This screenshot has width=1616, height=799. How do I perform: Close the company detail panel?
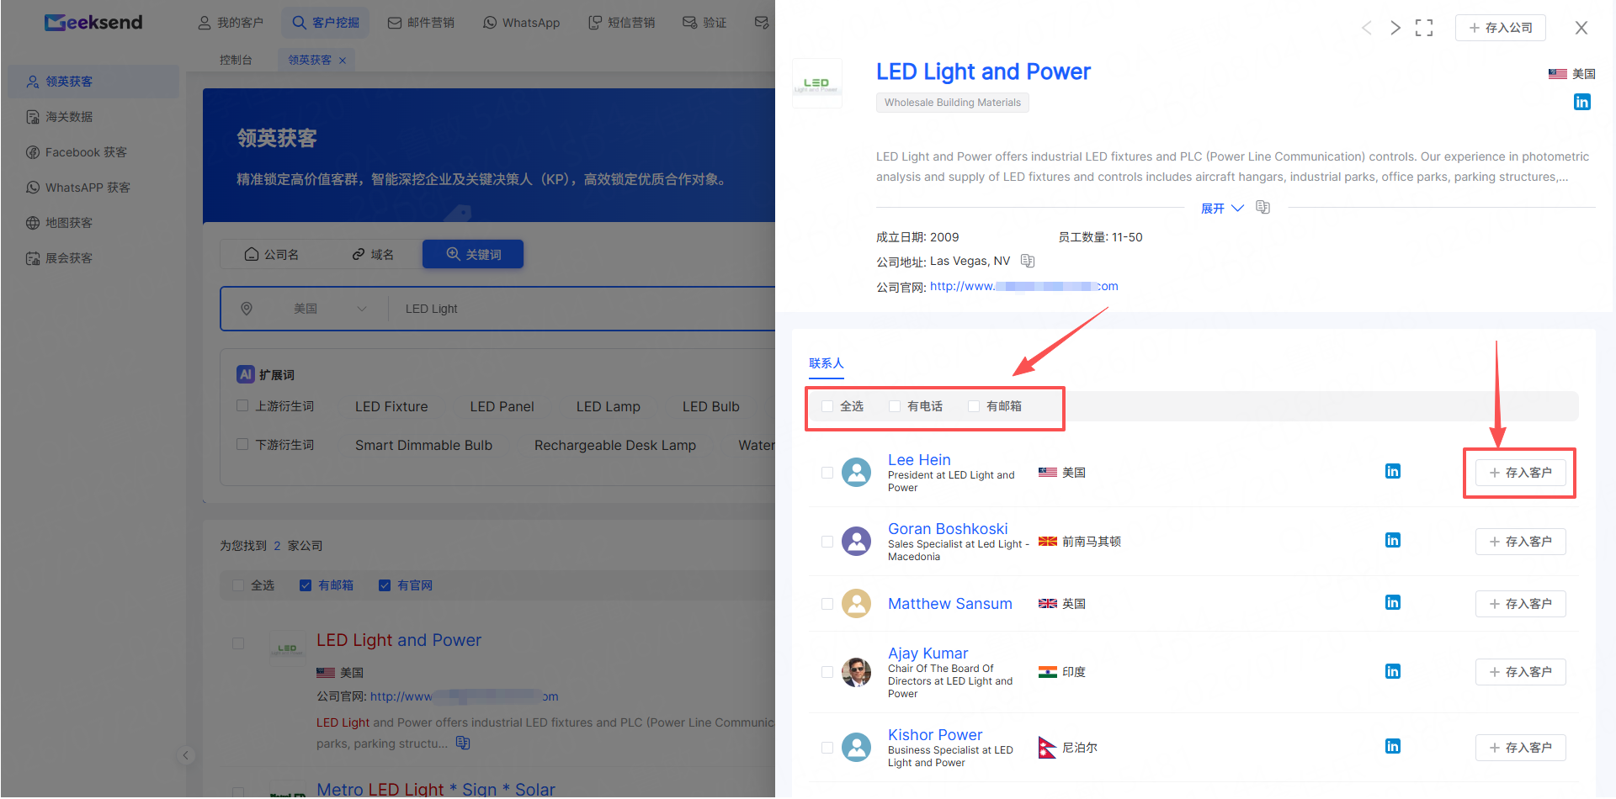point(1581,28)
